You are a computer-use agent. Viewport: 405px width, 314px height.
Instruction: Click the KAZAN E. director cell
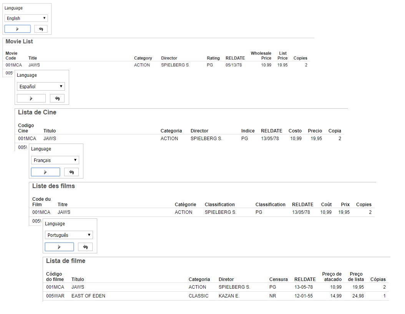click(229, 296)
